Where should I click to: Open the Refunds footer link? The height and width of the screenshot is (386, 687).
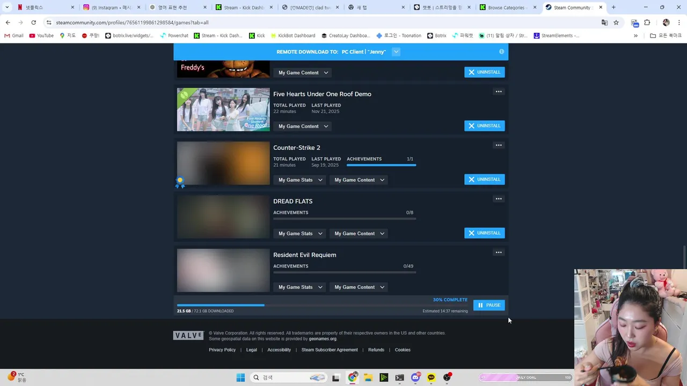tap(376, 350)
